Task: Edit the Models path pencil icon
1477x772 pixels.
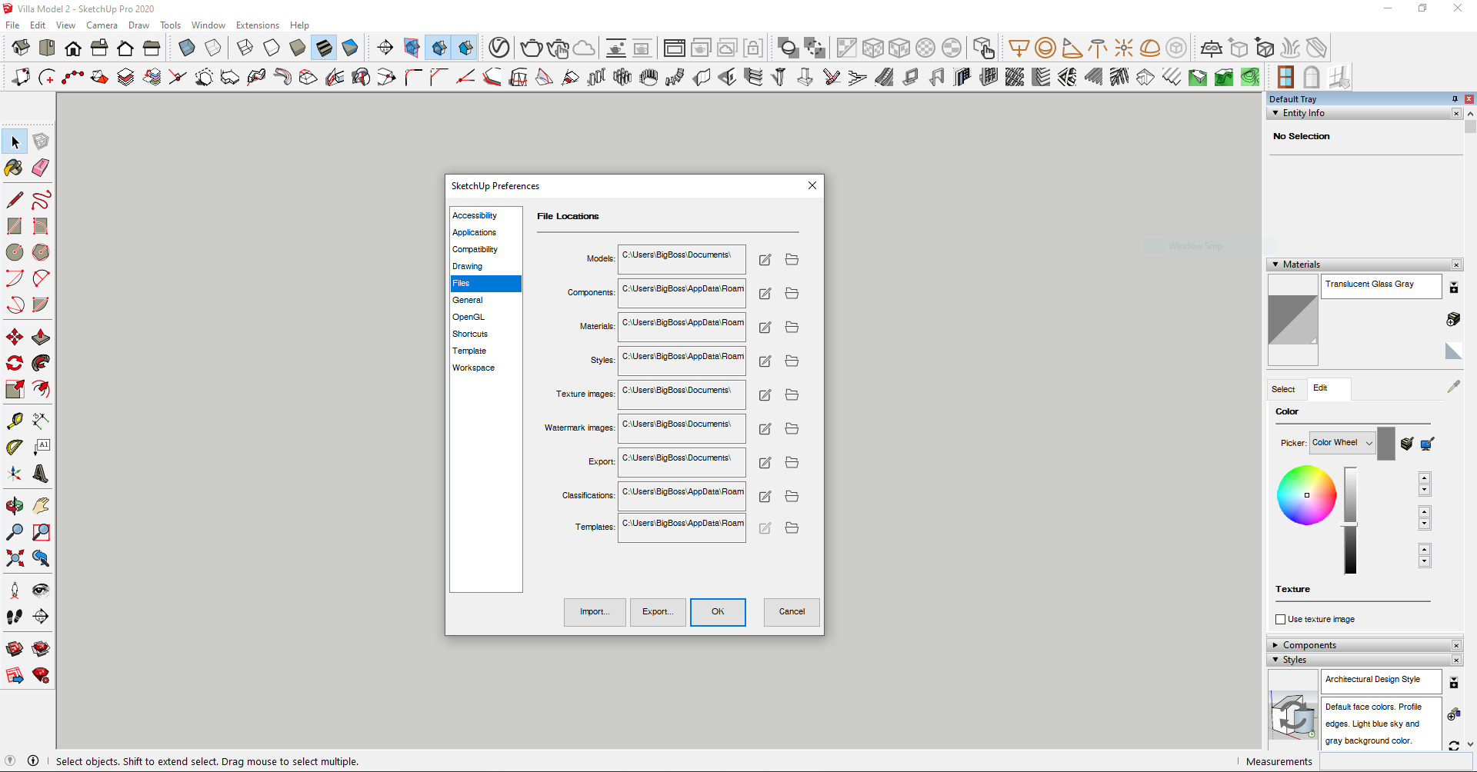Action: click(x=765, y=260)
